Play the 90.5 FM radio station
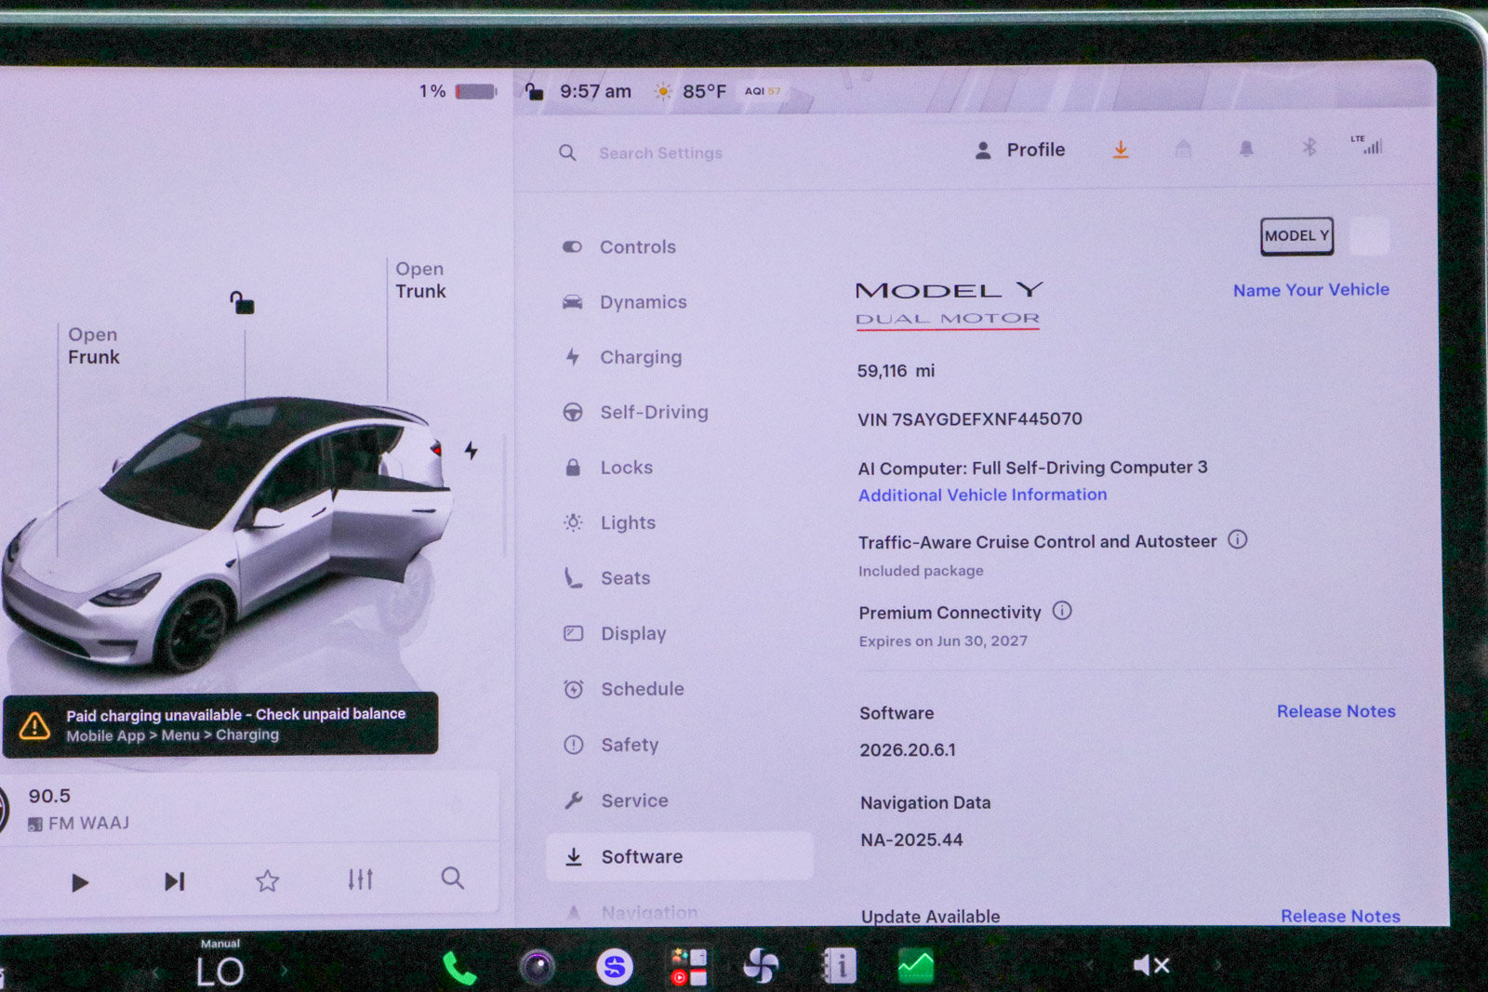 point(80,882)
